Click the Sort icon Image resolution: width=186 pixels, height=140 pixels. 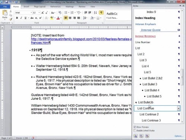click(x=95, y=13)
